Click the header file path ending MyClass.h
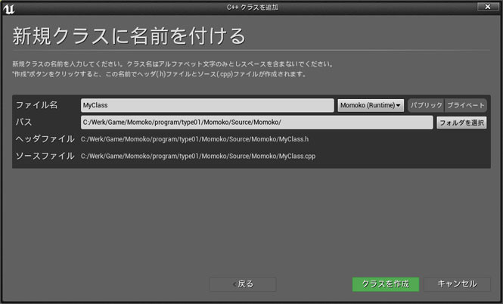503x304 pixels. pos(194,139)
